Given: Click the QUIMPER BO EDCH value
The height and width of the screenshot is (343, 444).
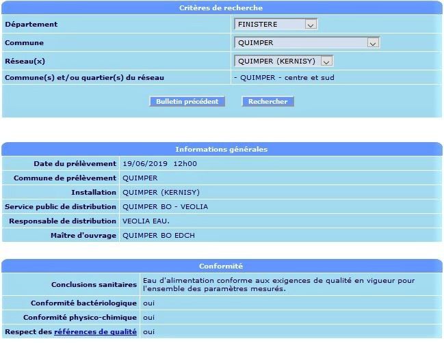Looking at the screenshot, I should click(159, 236).
